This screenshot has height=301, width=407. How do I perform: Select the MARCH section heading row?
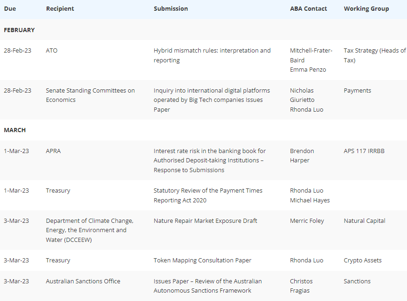[203, 130]
